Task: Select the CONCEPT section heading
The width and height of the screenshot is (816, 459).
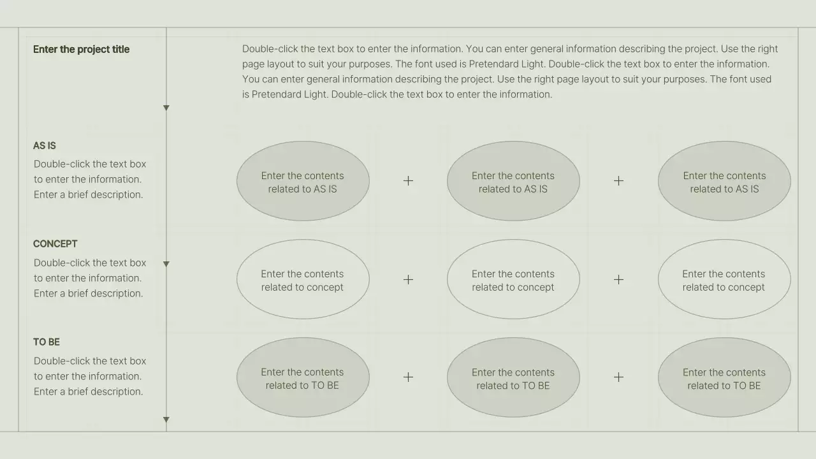Action: [55, 244]
